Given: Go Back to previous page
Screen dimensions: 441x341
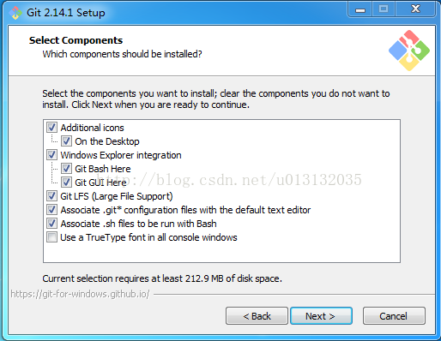Looking at the screenshot, I should point(257,316).
